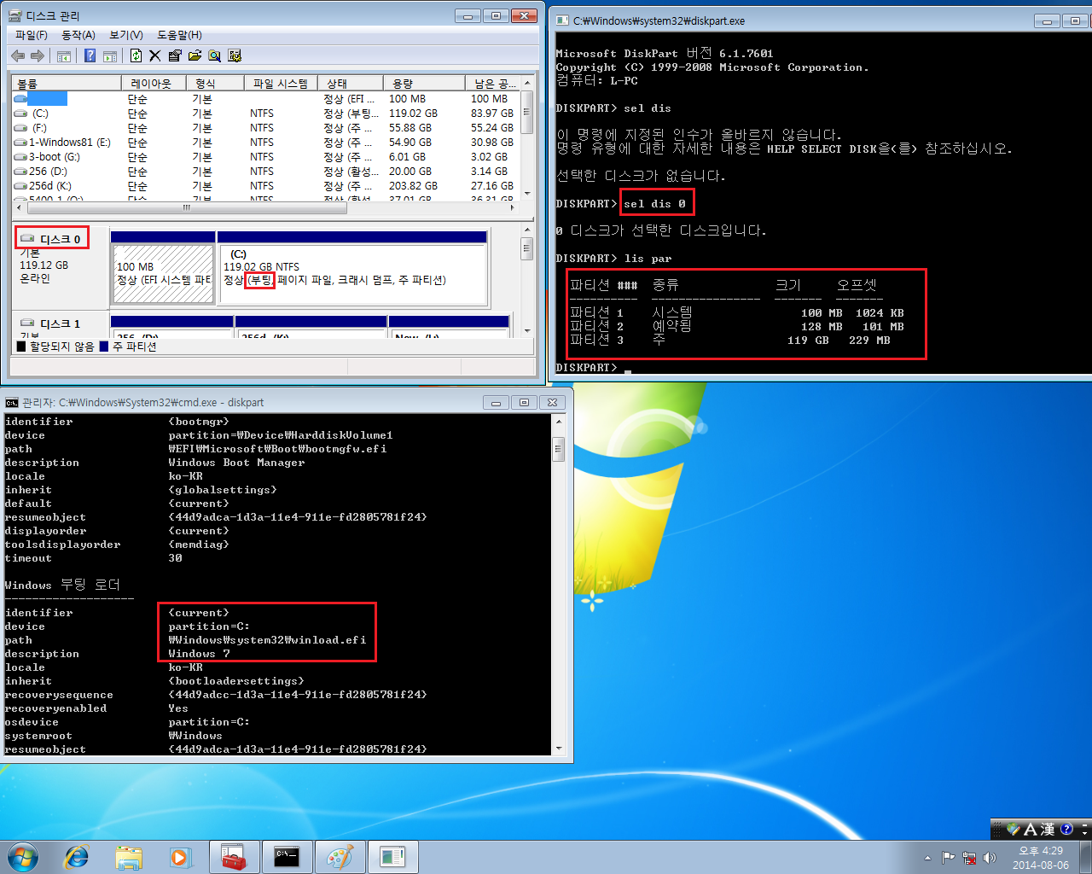1092x874 pixels.
Task: Click cmd.exe window scrollbar up arrow
Action: (x=559, y=422)
